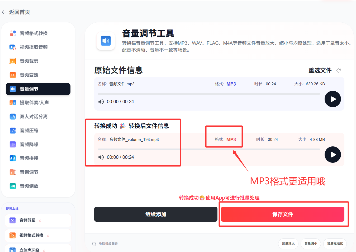The image size is (356, 252).
Task: Go to the 音频拼接 tool
Action: [x=29, y=158]
